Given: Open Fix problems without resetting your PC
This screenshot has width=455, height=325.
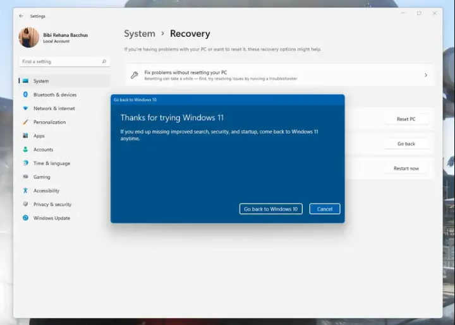Looking at the screenshot, I should click(x=279, y=75).
